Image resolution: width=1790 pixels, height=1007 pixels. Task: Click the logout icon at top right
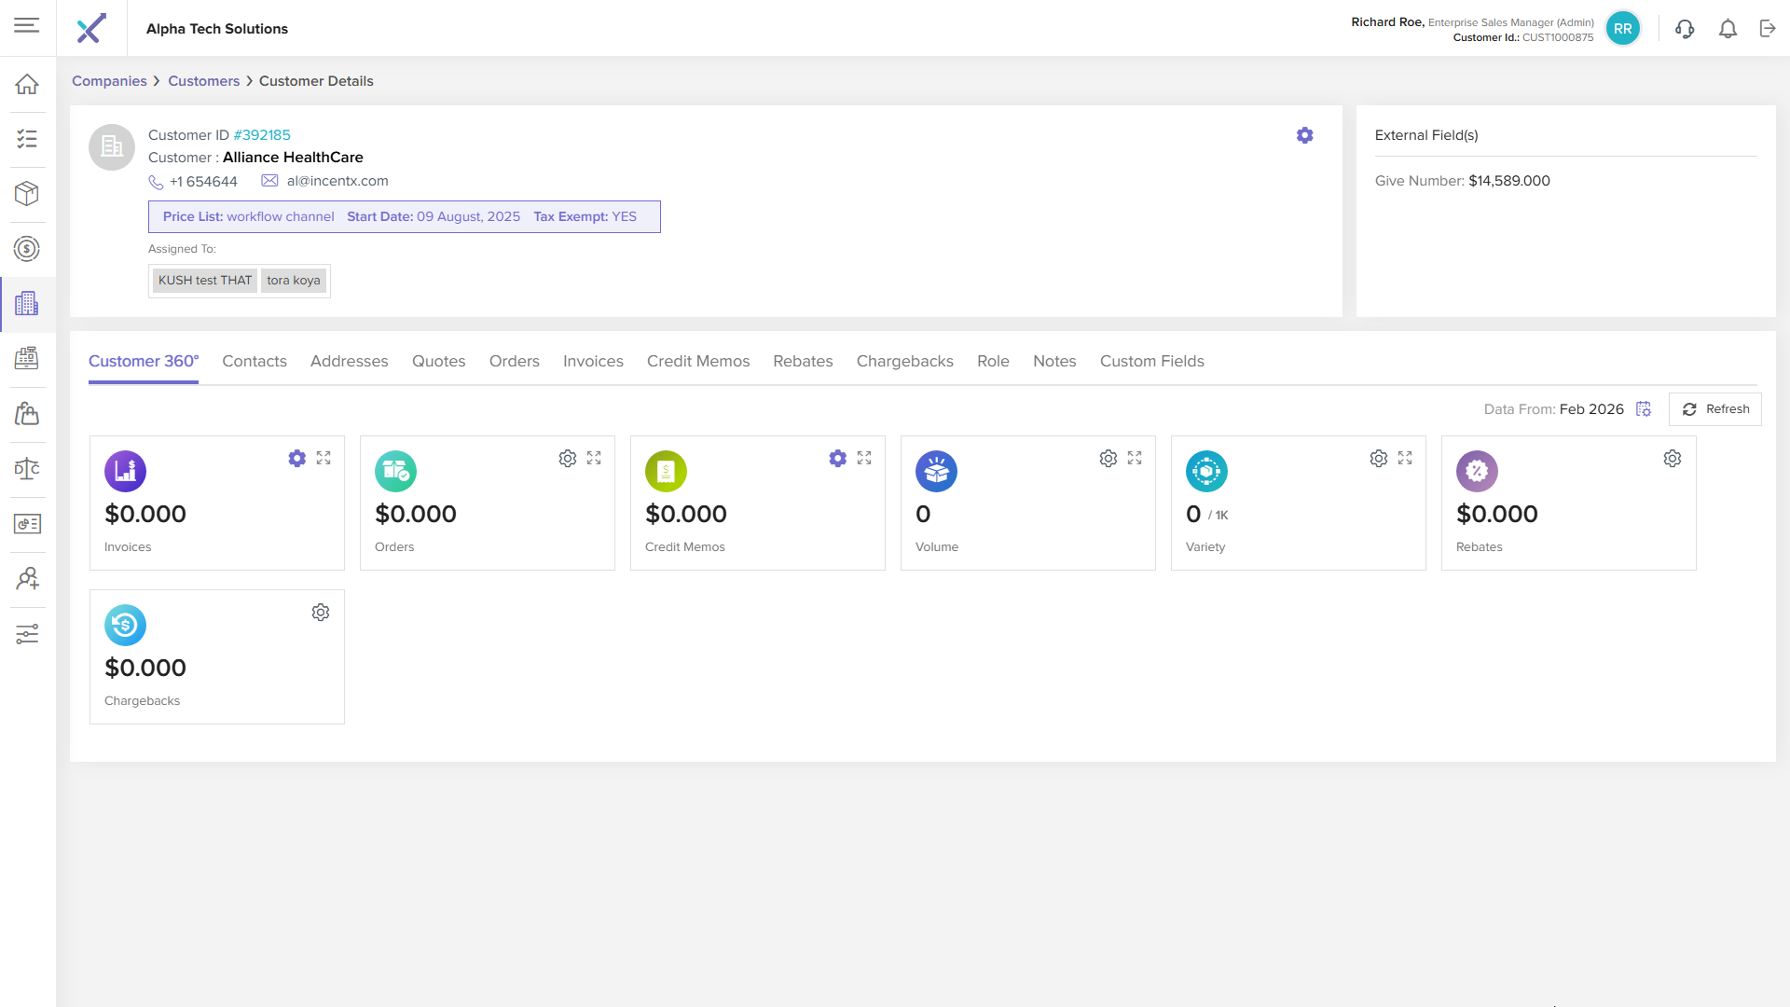[x=1768, y=29]
